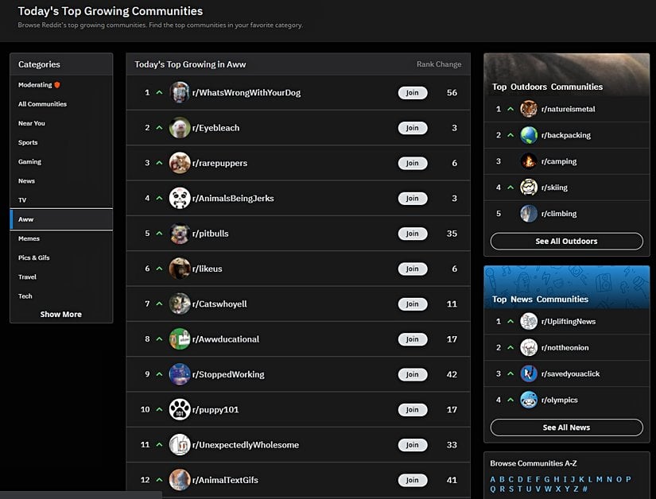Screen dimensions: 656x499
Task: Select the Memes category
Action: click(29, 238)
